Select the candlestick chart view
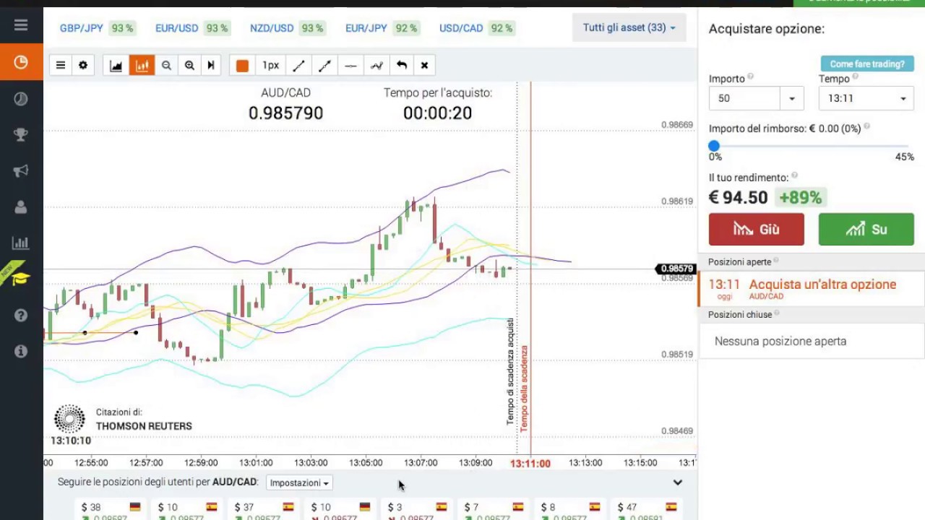Image resolution: width=925 pixels, height=520 pixels. (142, 66)
